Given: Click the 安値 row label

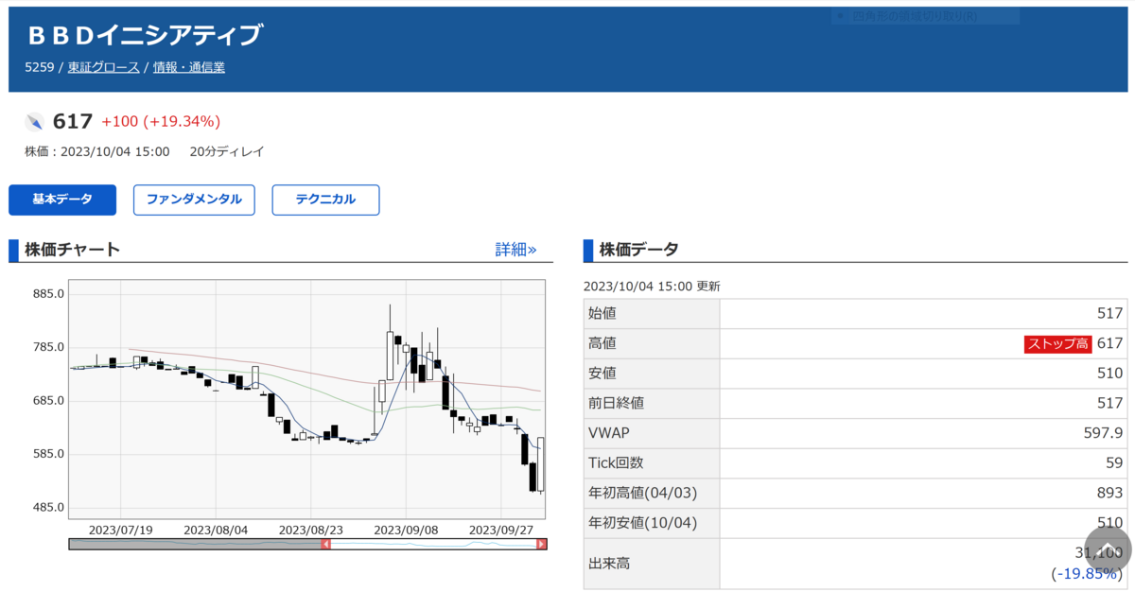Looking at the screenshot, I should 602,373.
